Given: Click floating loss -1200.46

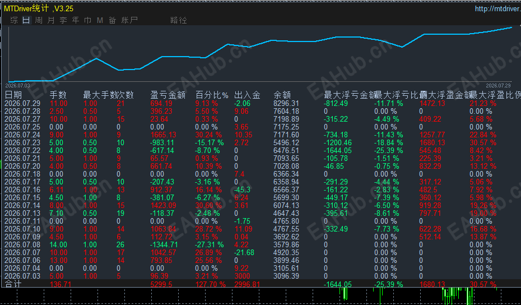Looking at the screenshot, I should 337,142.
